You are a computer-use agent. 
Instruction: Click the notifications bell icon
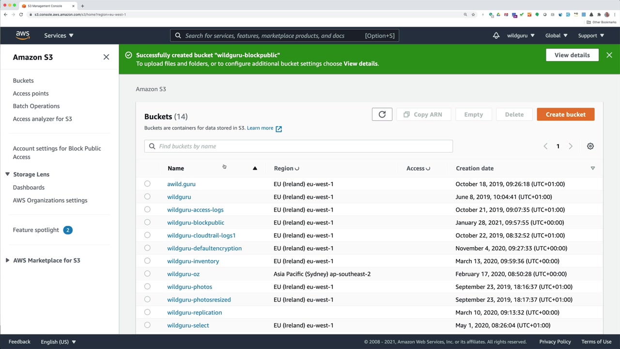(x=496, y=35)
